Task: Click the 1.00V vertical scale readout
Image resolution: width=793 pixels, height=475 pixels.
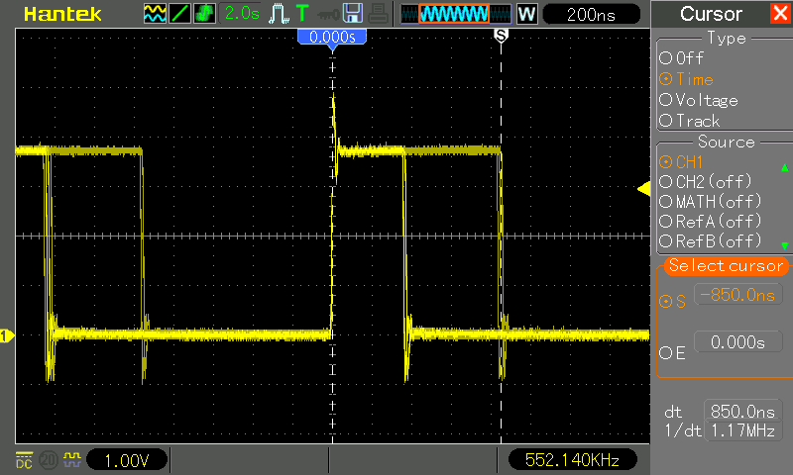Action: 127,460
